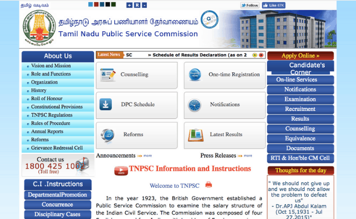356x219 pixels.
Task: Pause the Latest News ticker
Action: pyautogui.click(x=254, y=55)
